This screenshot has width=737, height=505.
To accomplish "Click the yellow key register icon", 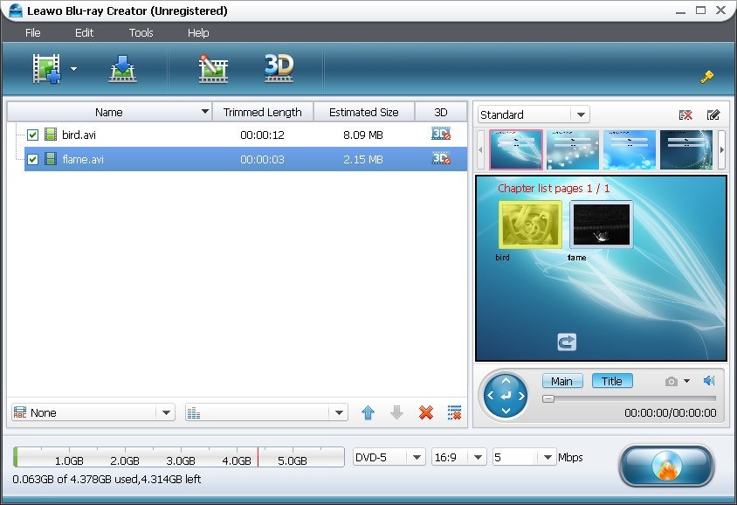I will pos(707,77).
